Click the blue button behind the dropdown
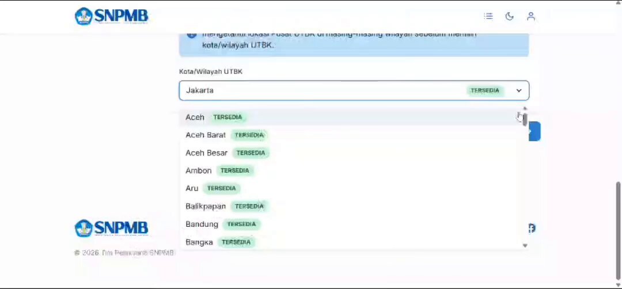The image size is (622, 289). [534, 131]
